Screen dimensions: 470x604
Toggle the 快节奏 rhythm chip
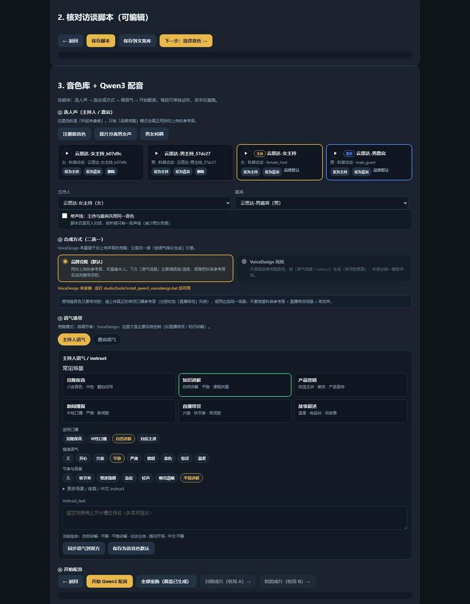(85, 478)
